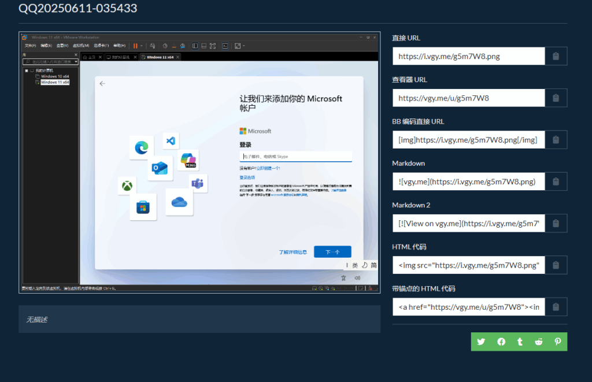Screen dimensions: 592x382
Task: Click the Markdown 2 label
Action: (411, 205)
